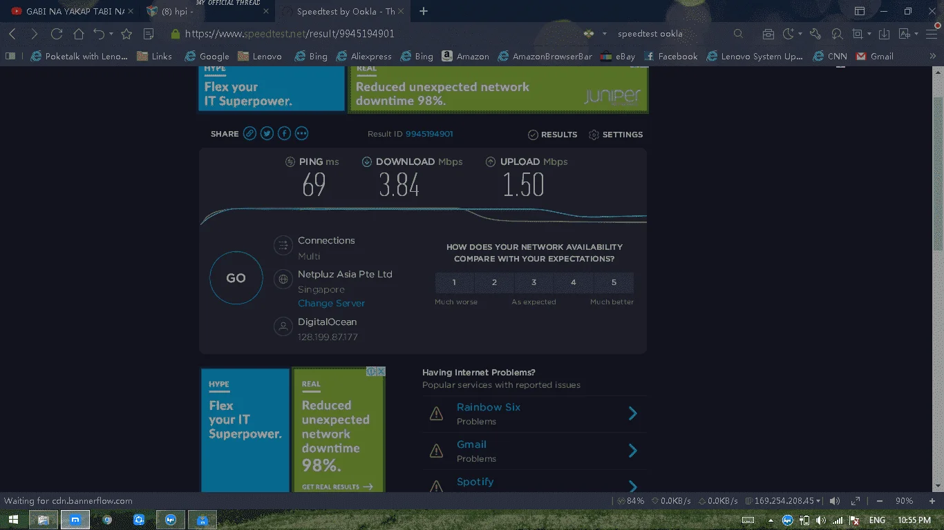This screenshot has width=944, height=530.
Task: Open Result ID 9945194901 link
Action: [429, 134]
